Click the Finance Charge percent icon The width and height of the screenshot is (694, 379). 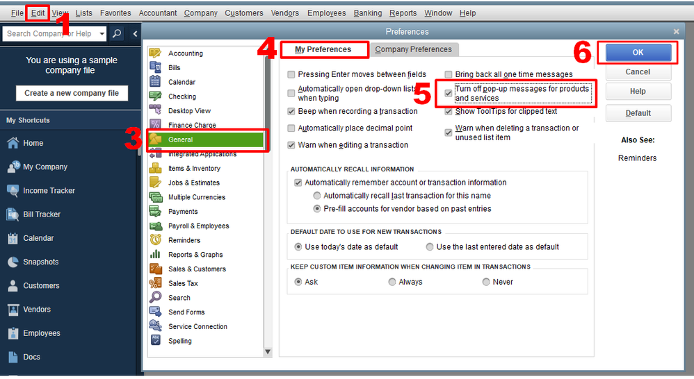coord(155,125)
